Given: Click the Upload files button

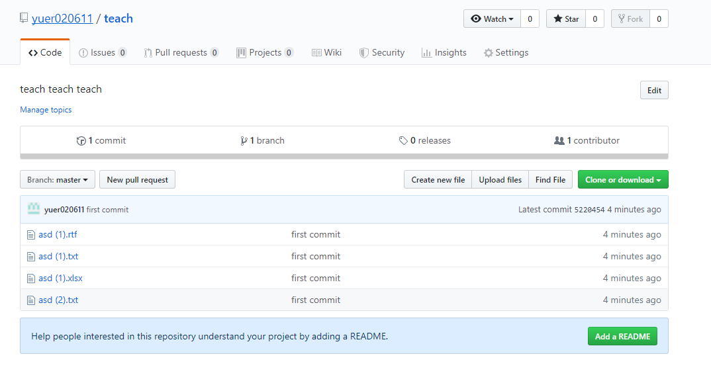Looking at the screenshot, I should (x=500, y=179).
